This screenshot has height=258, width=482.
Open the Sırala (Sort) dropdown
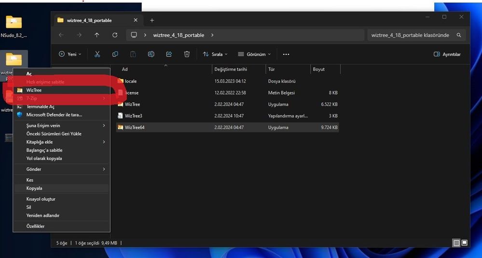tap(215, 54)
